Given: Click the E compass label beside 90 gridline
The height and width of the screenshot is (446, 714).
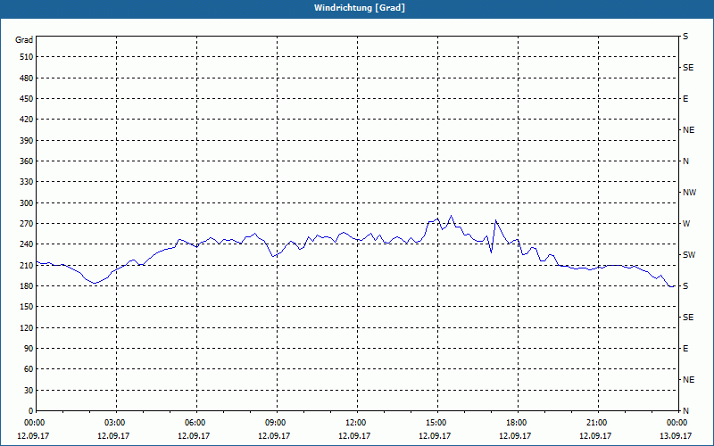Looking at the screenshot, I should point(685,349).
